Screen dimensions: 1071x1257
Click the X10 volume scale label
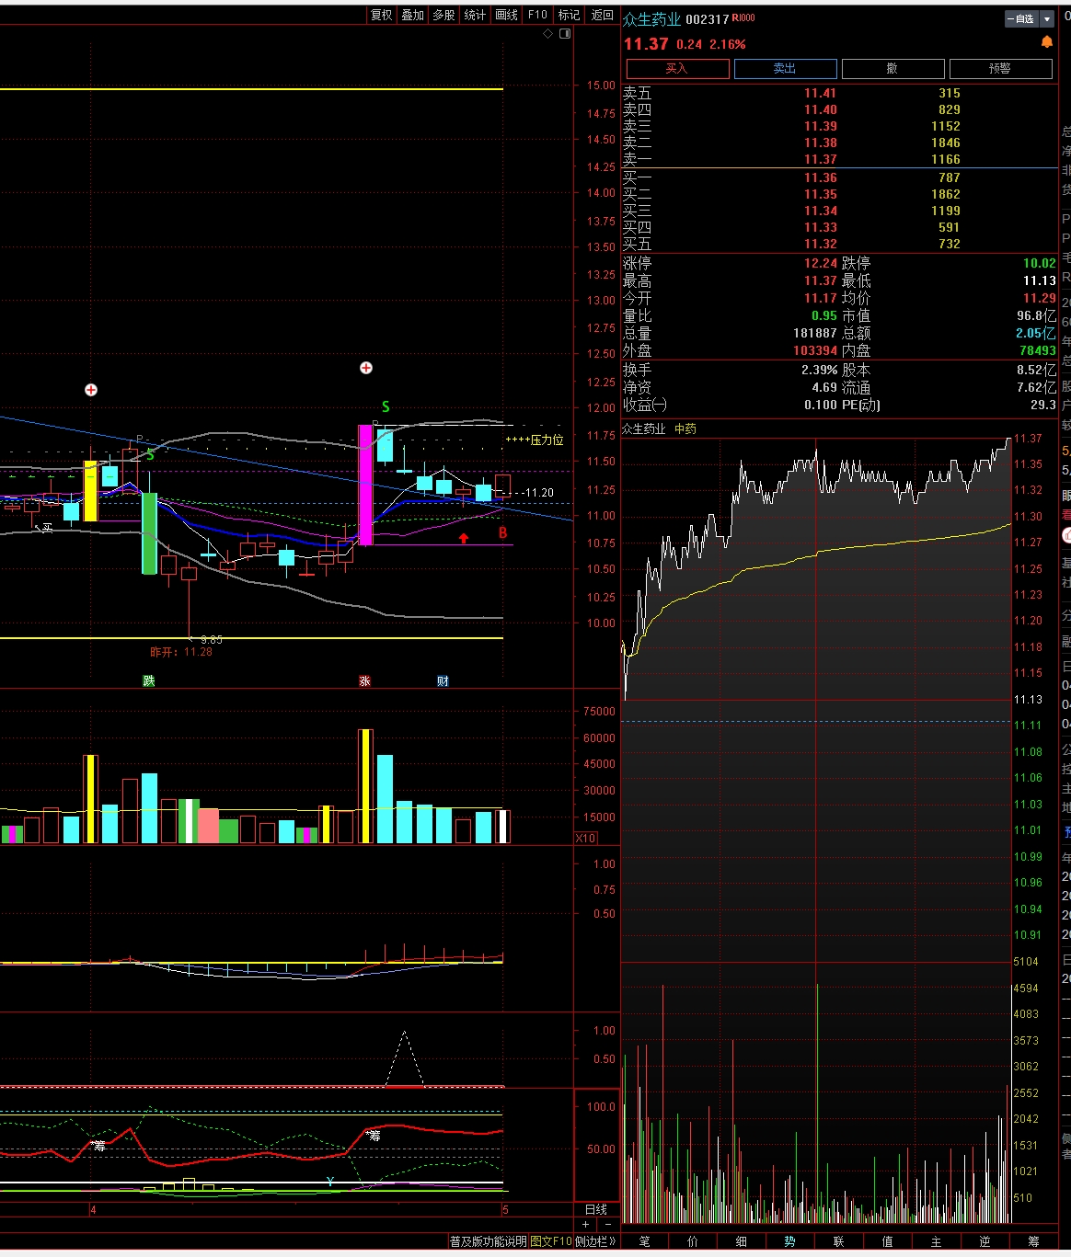[585, 838]
